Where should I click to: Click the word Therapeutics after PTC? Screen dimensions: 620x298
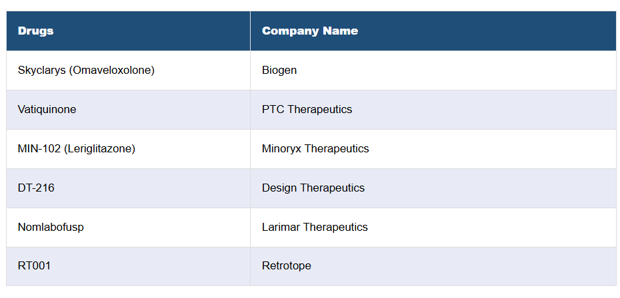(x=320, y=109)
